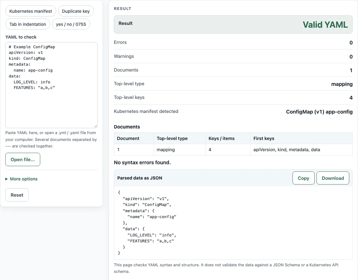Click the Parsed data as JSON heading
The width and height of the screenshot is (358, 280).
[140, 178]
